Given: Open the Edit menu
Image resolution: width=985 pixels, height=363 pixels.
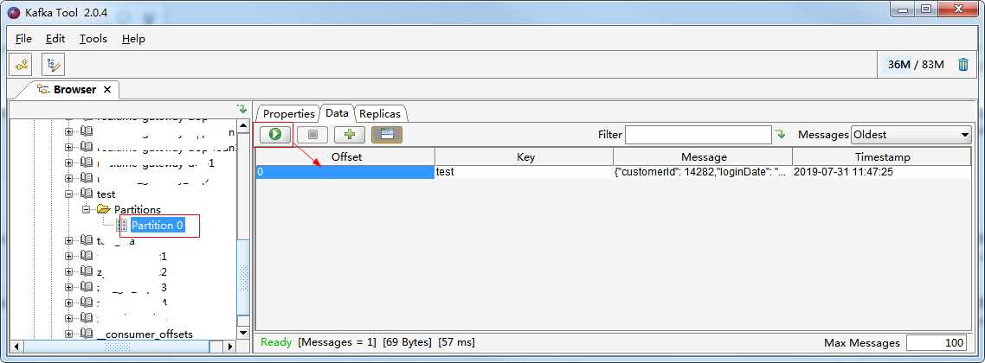Looking at the screenshot, I should click(55, 39).
